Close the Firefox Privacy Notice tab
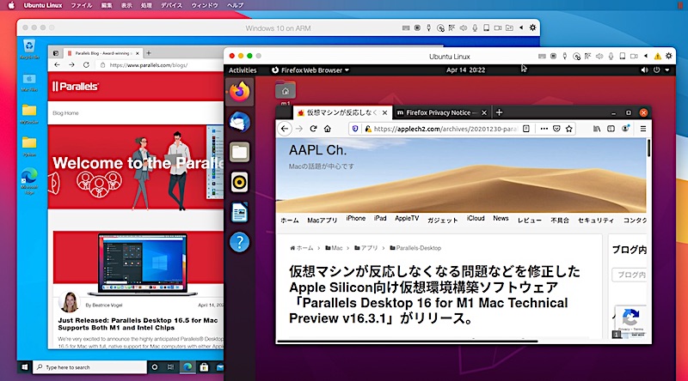688x381 pixels. coord(484,112)
